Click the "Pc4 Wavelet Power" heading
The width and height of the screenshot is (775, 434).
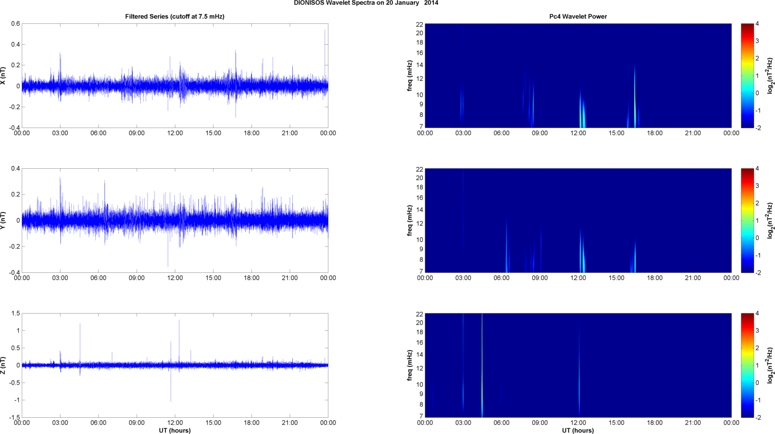(x=578, y=17)
